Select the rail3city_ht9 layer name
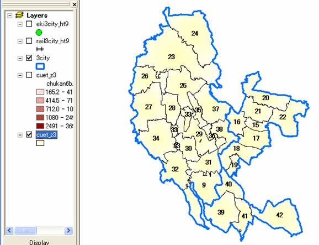 (52, 41)
